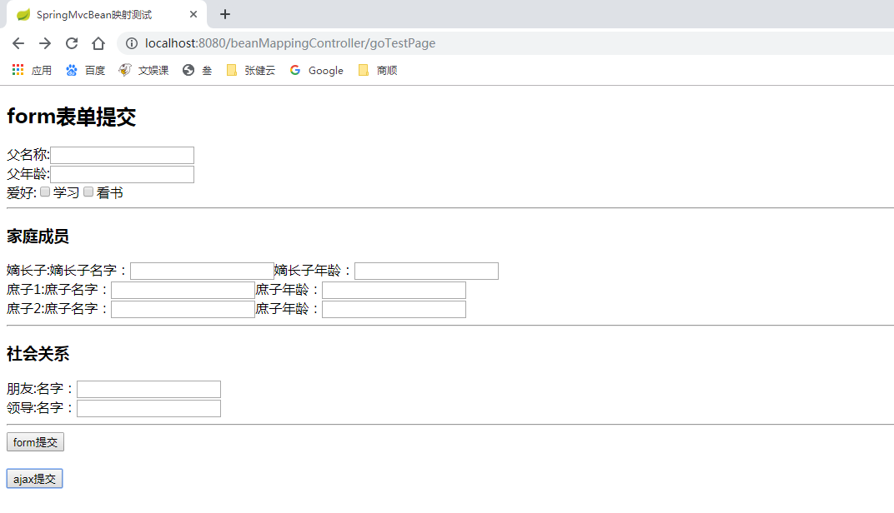894x513 pixels.
Task: Check the 看书 hobby checkbox
Action: point(88,192)
